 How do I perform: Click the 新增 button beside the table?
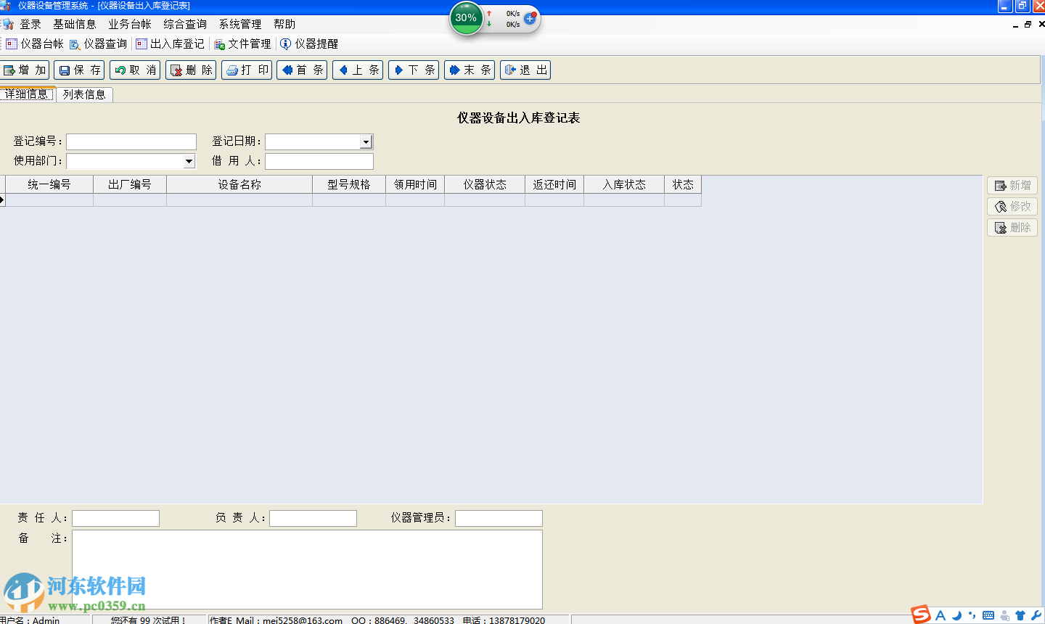coord(1012,186)
